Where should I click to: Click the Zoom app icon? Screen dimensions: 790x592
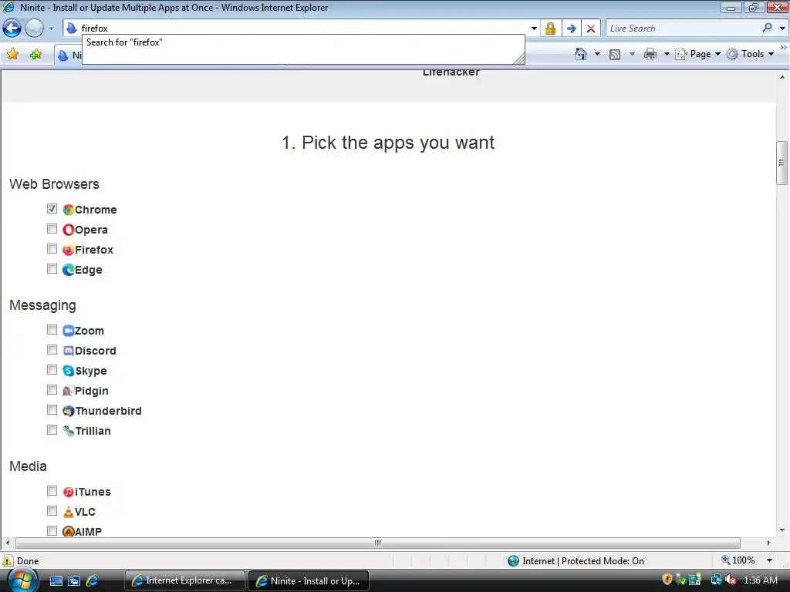tap(69, 331)
